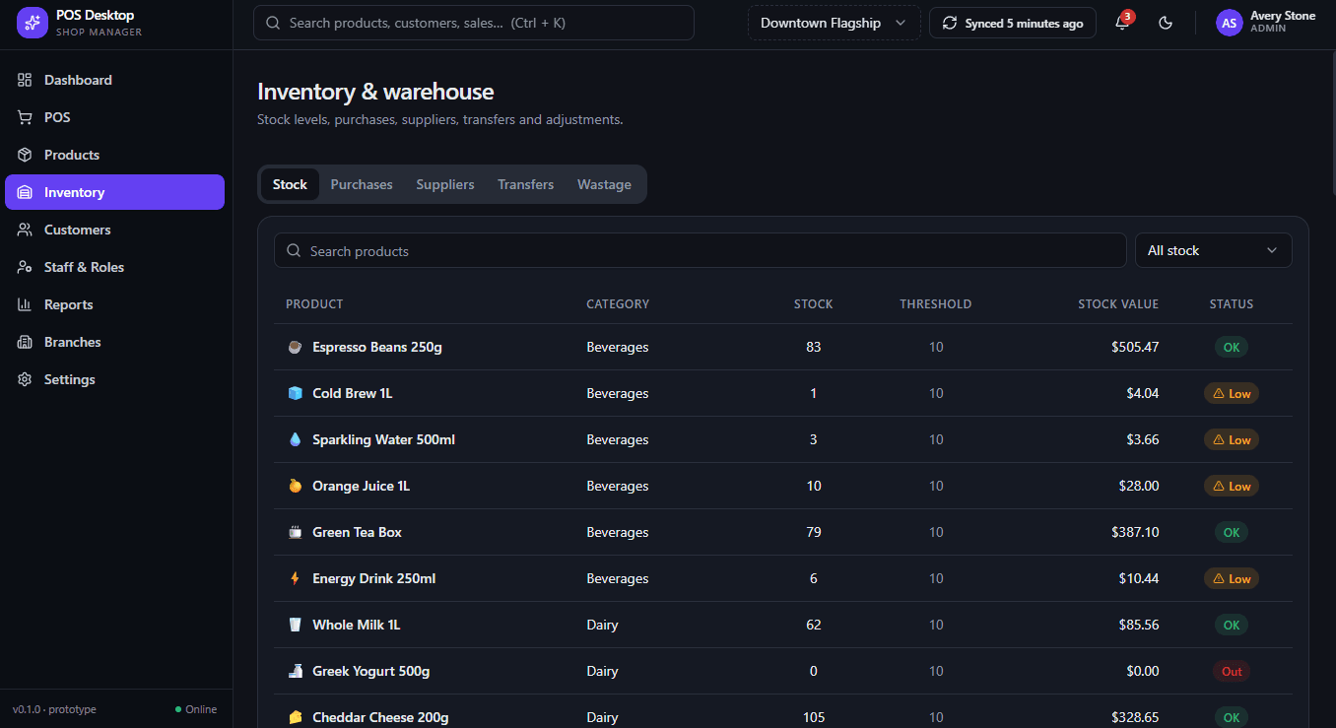Go to Reports in the sidebar
Image resolution: width=1336 pixels, height=728 pixels.
(114, 304)
